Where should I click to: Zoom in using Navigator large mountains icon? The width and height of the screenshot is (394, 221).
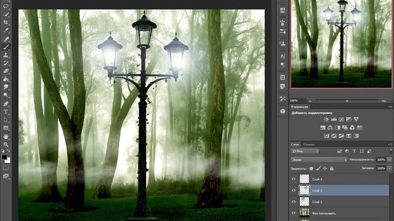[x=384, y=101]
